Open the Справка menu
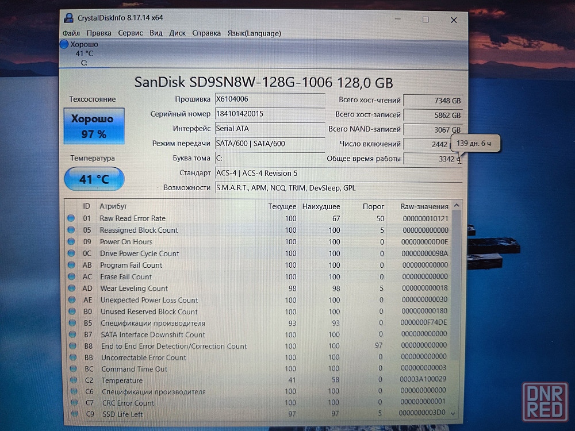Screen dimensions: 575x431 206,33
